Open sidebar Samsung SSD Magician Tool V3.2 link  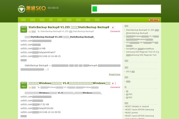142,54
